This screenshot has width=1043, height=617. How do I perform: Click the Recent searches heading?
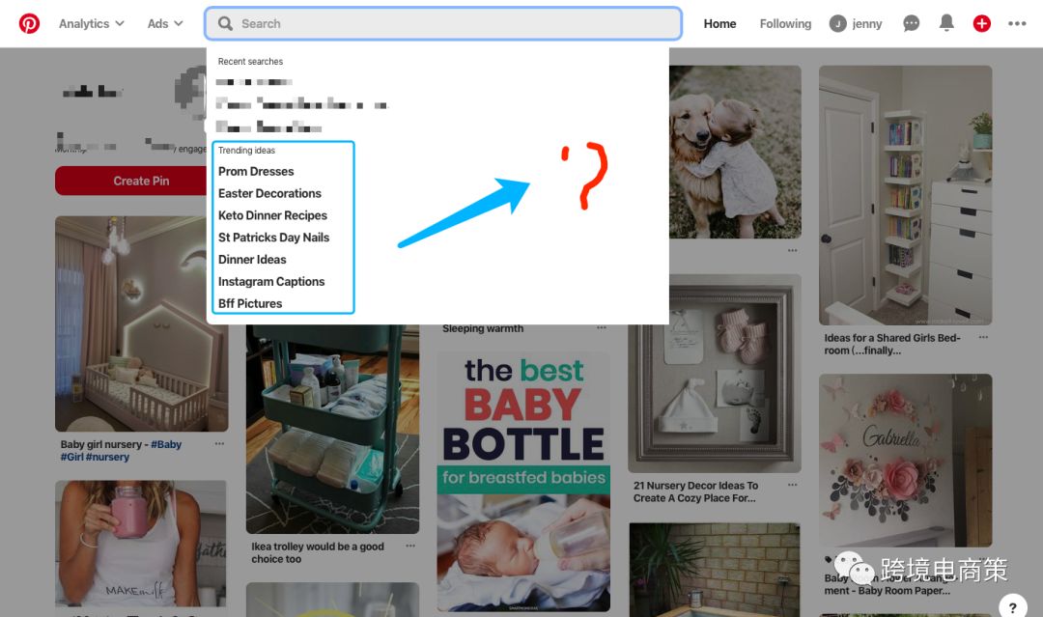[x=250, y=61]
